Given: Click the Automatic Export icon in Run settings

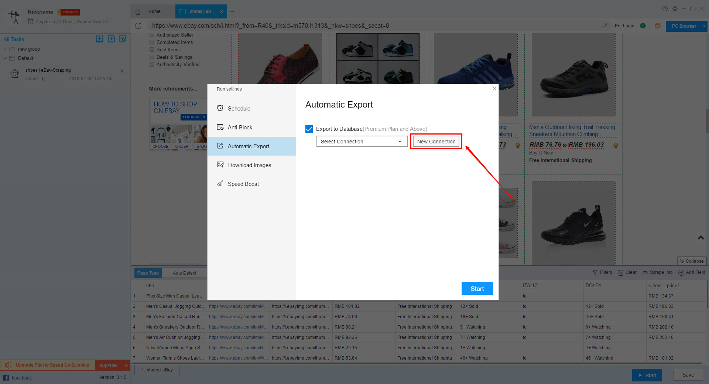Looking at the screenshot, I should click(220, 146).
